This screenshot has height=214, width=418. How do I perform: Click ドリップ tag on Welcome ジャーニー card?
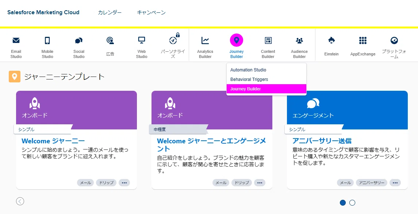(106, 183)
